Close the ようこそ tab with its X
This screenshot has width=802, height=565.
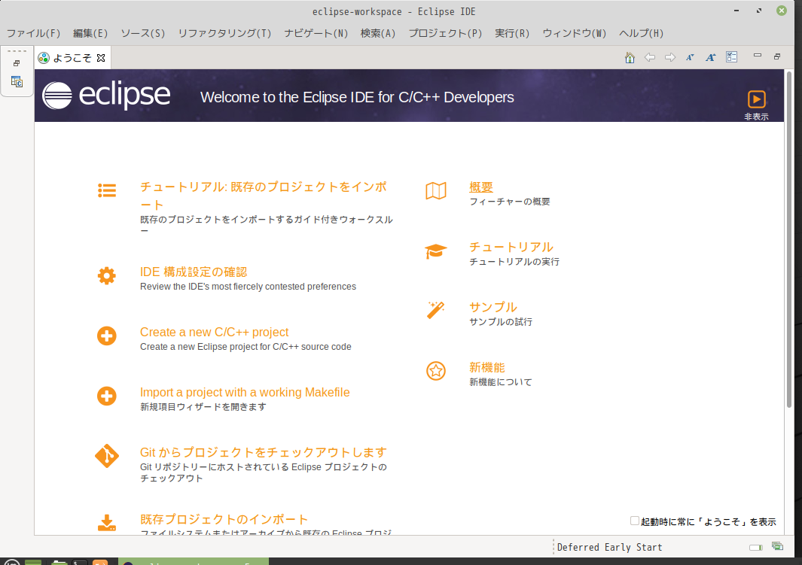tap(101, 58)
